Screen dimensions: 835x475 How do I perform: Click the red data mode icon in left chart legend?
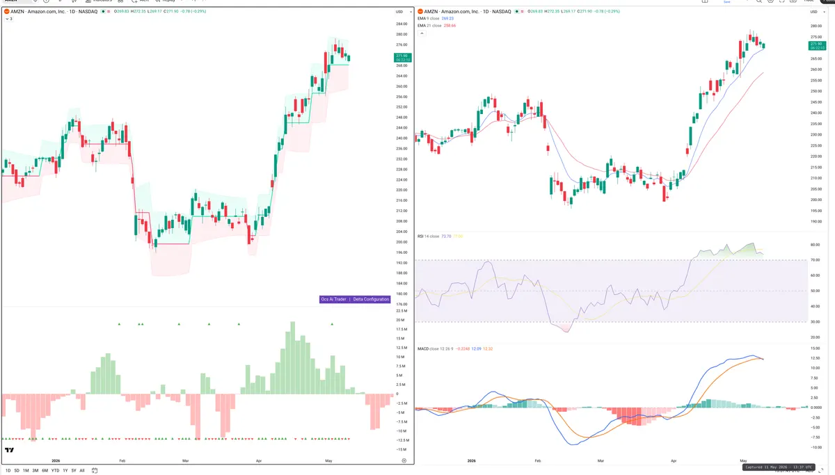point(109,12)
